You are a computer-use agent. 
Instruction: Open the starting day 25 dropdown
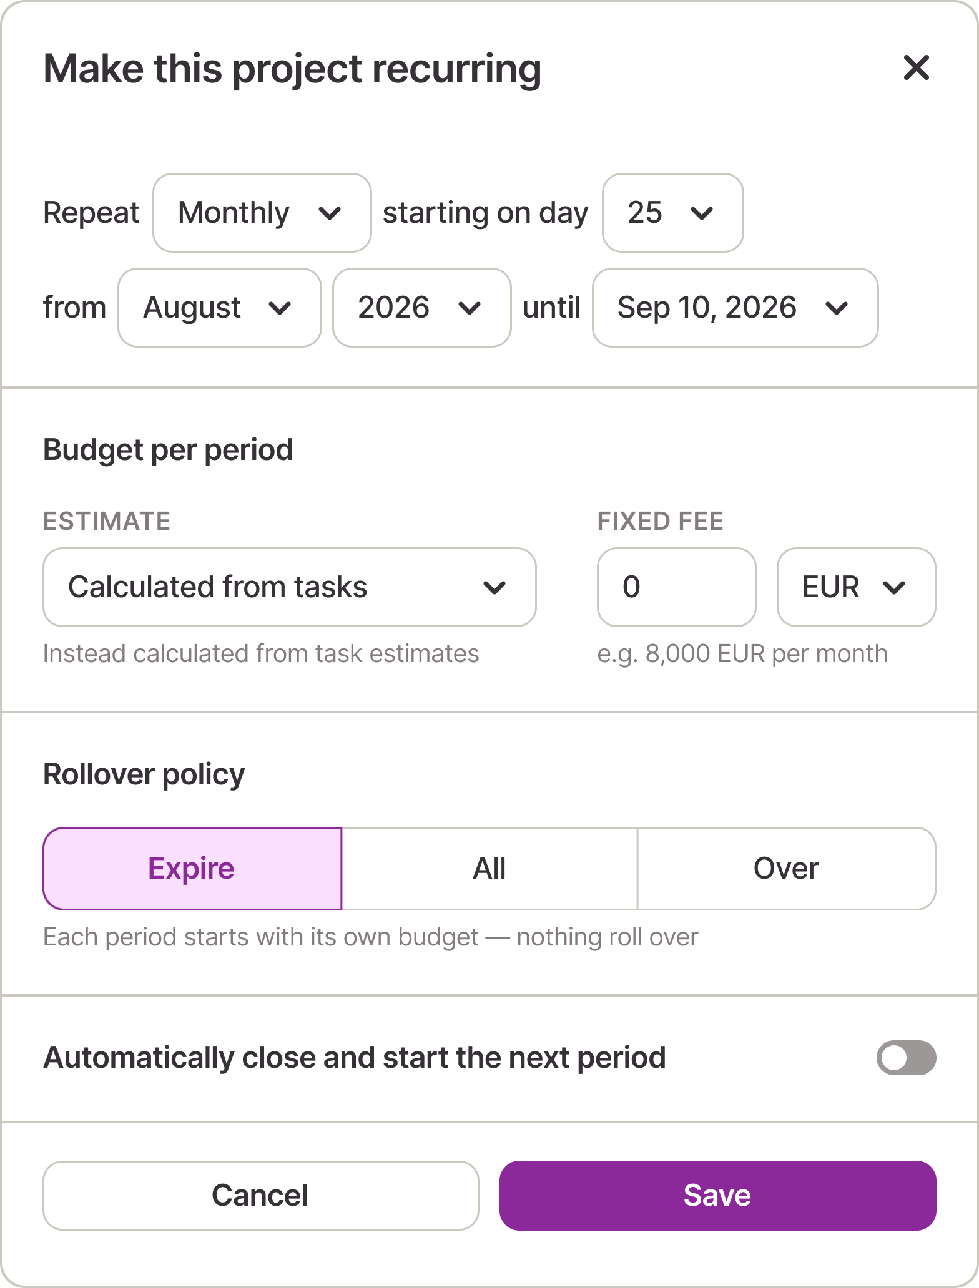(x=672, y=213)
